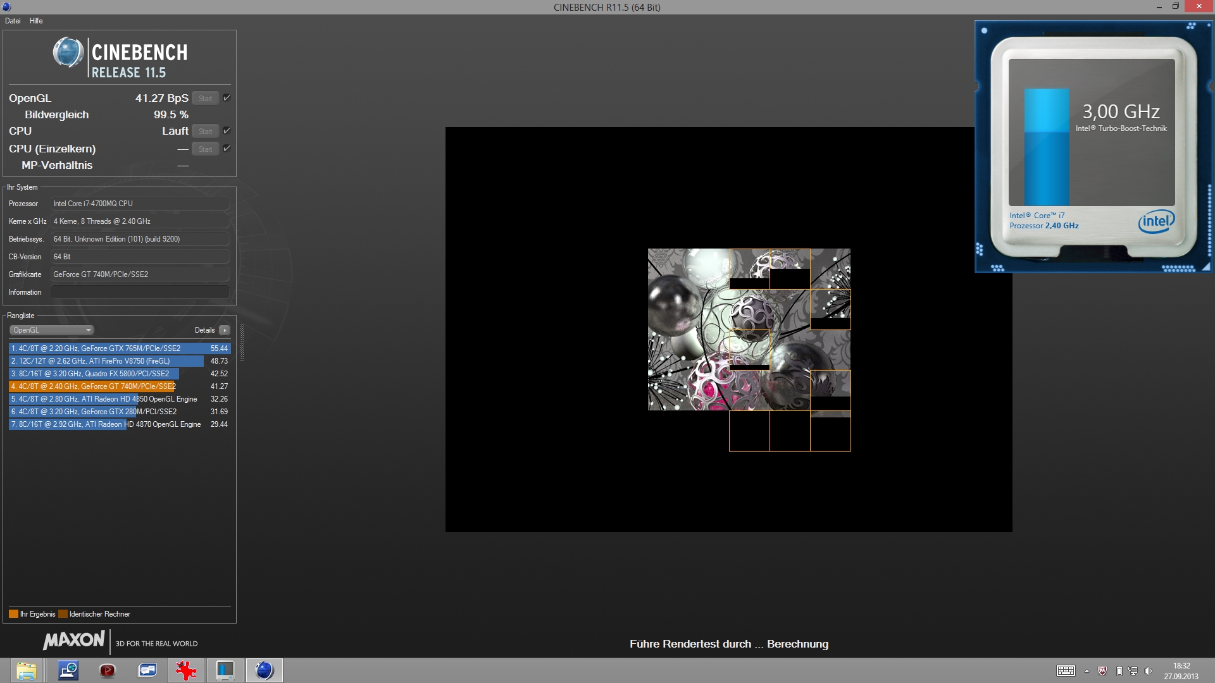Open the OpenGL ranking dropdown
1215x683 pixels.
pos(51,330)
